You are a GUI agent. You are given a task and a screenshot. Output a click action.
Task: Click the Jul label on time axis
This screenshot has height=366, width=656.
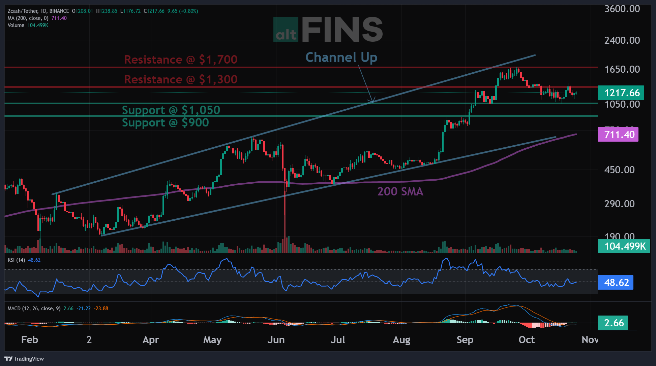coord(338,340)
